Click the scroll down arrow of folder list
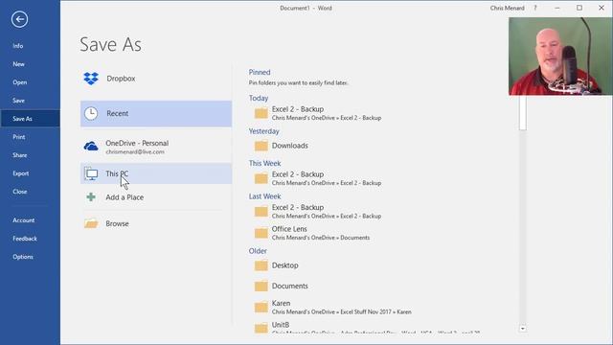613x345 pixels. pyautogui.click(x=523, y=329)
